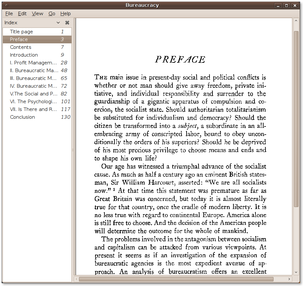The width and height of the screenshot is (303, 286).
Task: Jump to the Contents entry
Action: [x=21, y=47]
